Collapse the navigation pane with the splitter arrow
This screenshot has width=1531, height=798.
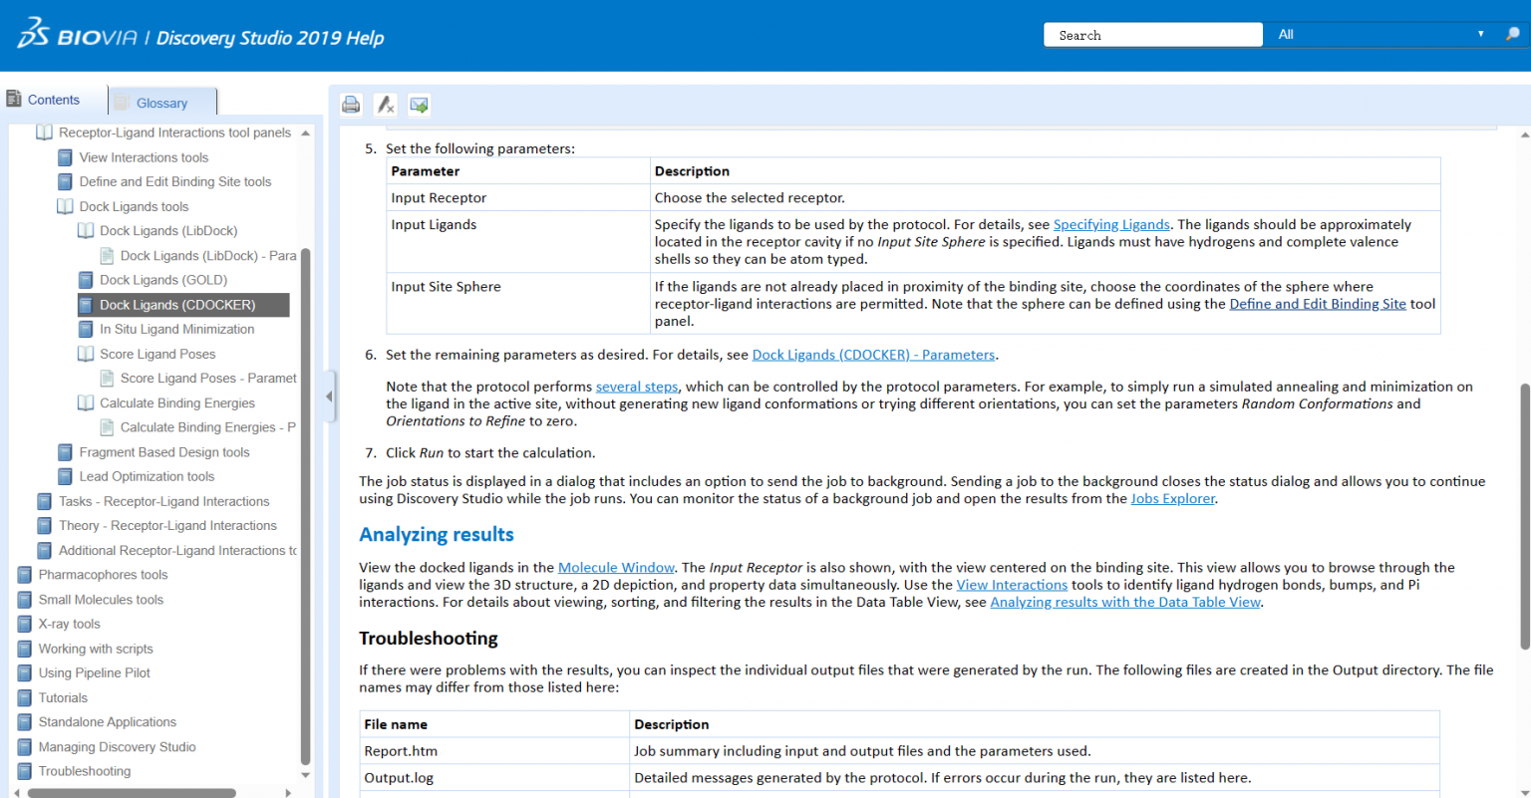329,397
